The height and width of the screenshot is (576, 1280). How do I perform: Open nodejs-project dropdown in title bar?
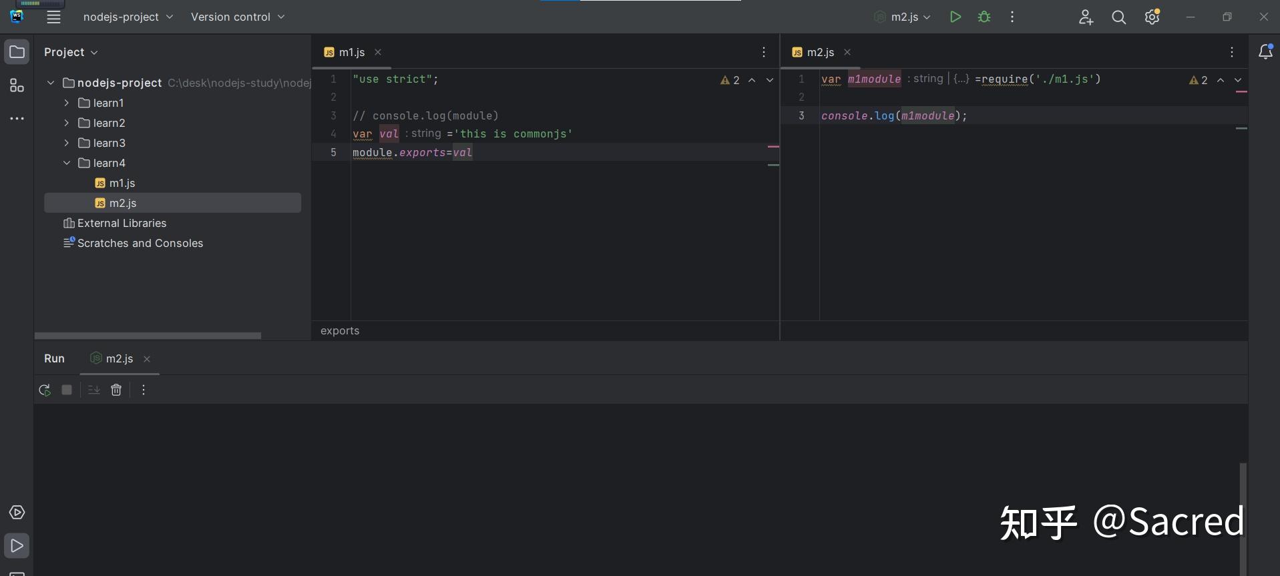[x=128, y=17]
